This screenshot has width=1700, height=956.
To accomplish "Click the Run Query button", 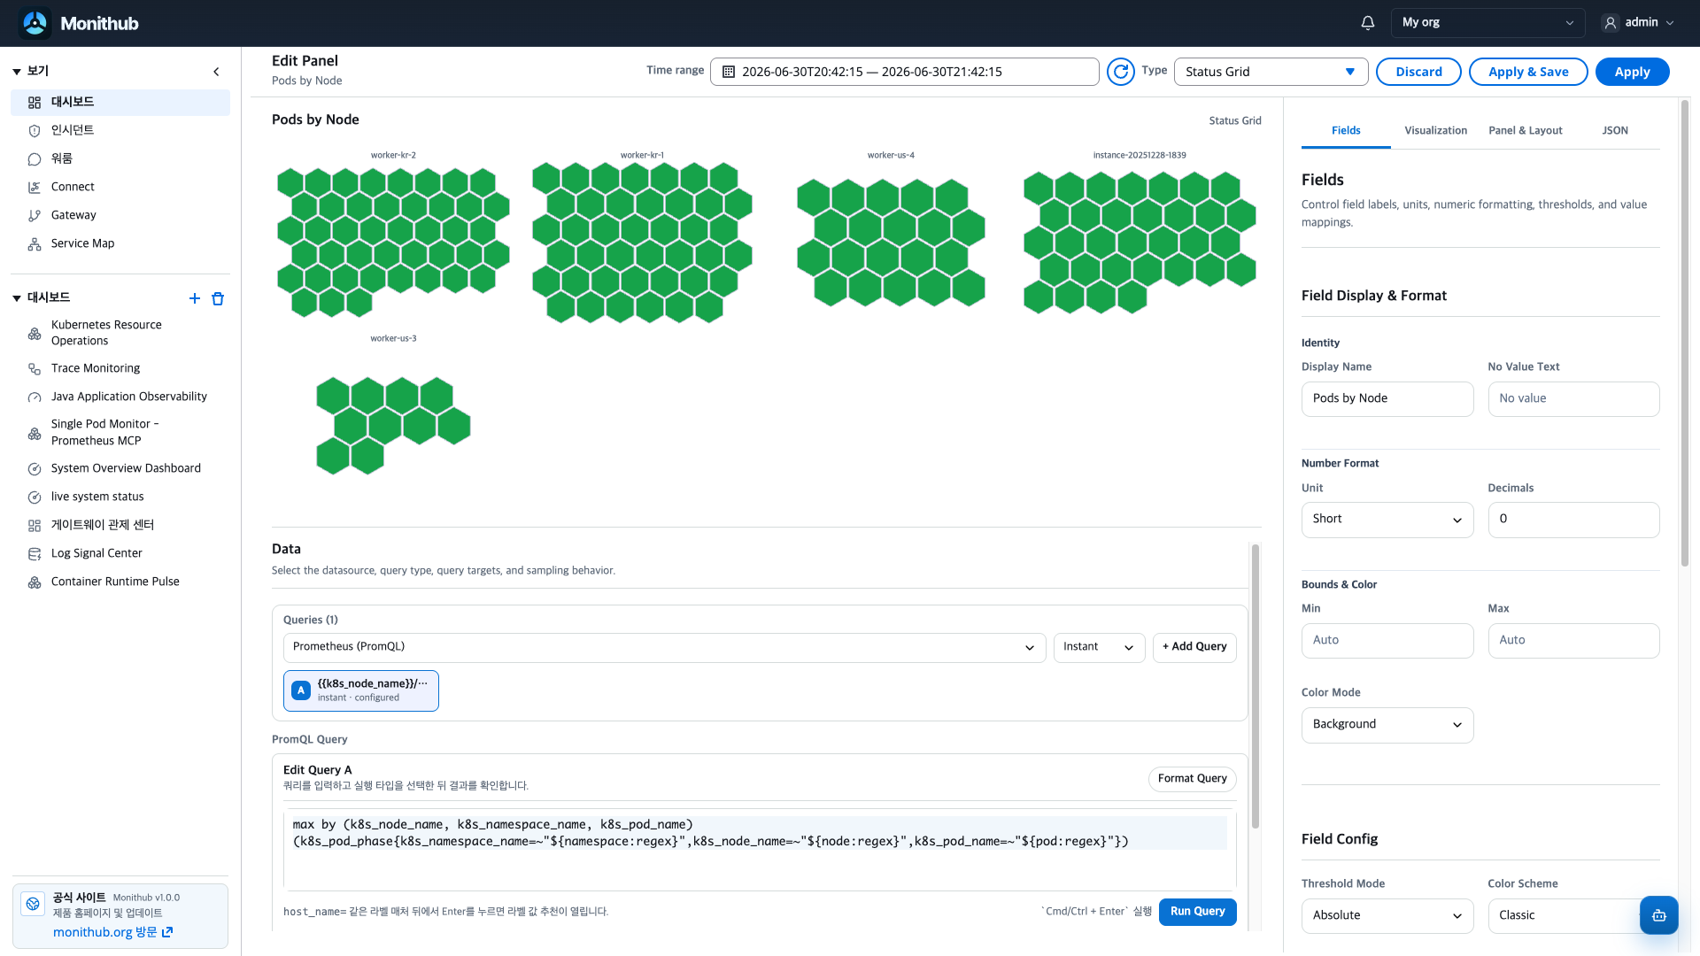I will click(1197, 912).
